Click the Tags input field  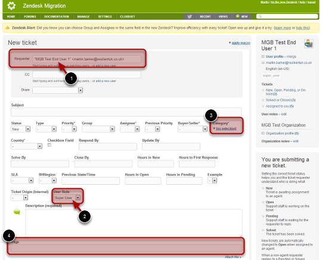click(x=126, y=248)
